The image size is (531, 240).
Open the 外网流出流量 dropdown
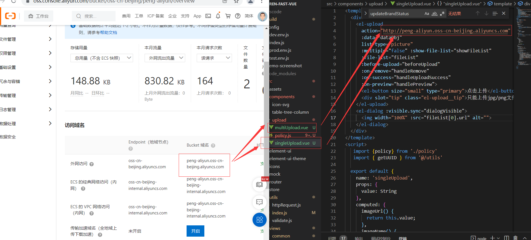[x=165, y=58]
